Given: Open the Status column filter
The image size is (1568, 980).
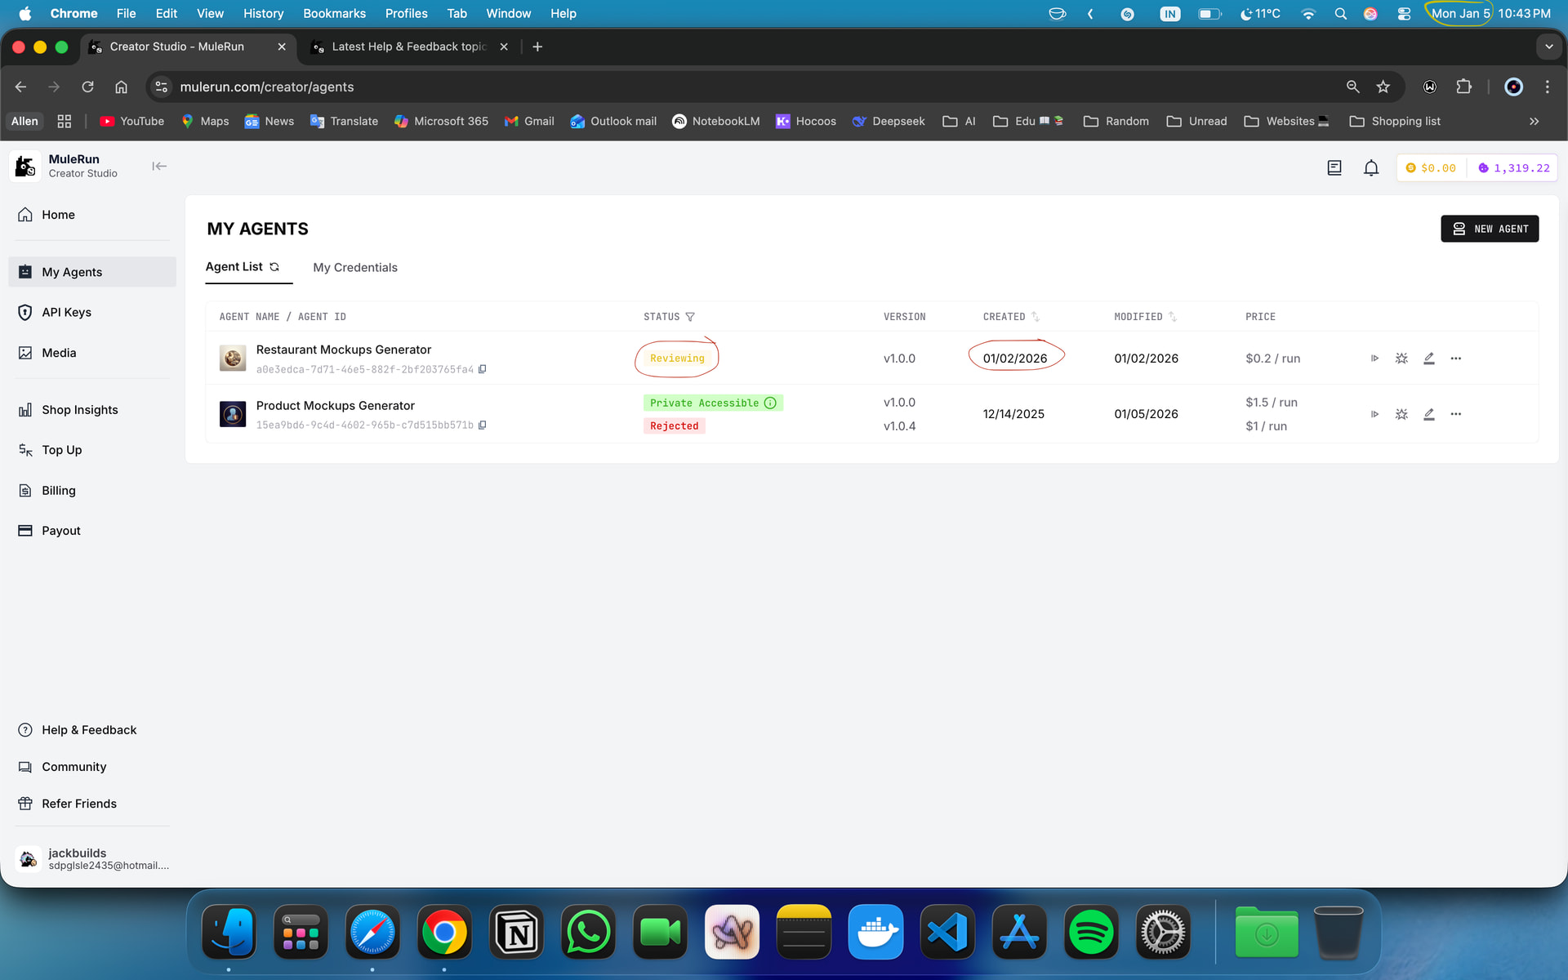Looking at the screenshot, I should click(690, 317).
